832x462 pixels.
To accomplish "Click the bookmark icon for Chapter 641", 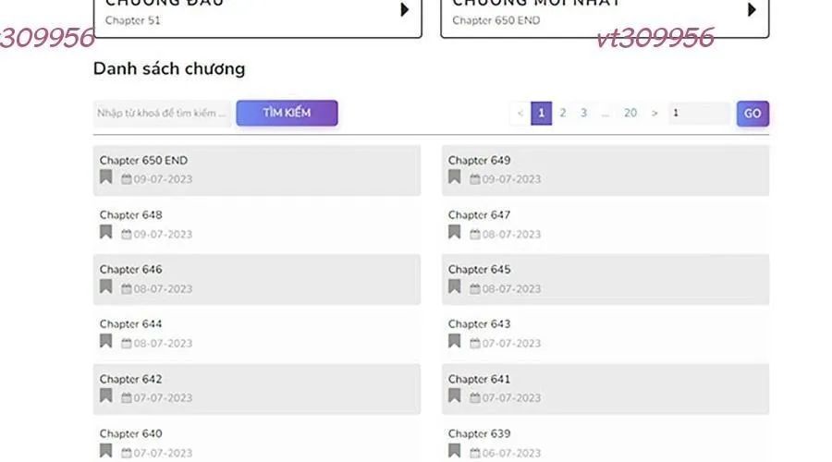I will (x=455, y=396).
